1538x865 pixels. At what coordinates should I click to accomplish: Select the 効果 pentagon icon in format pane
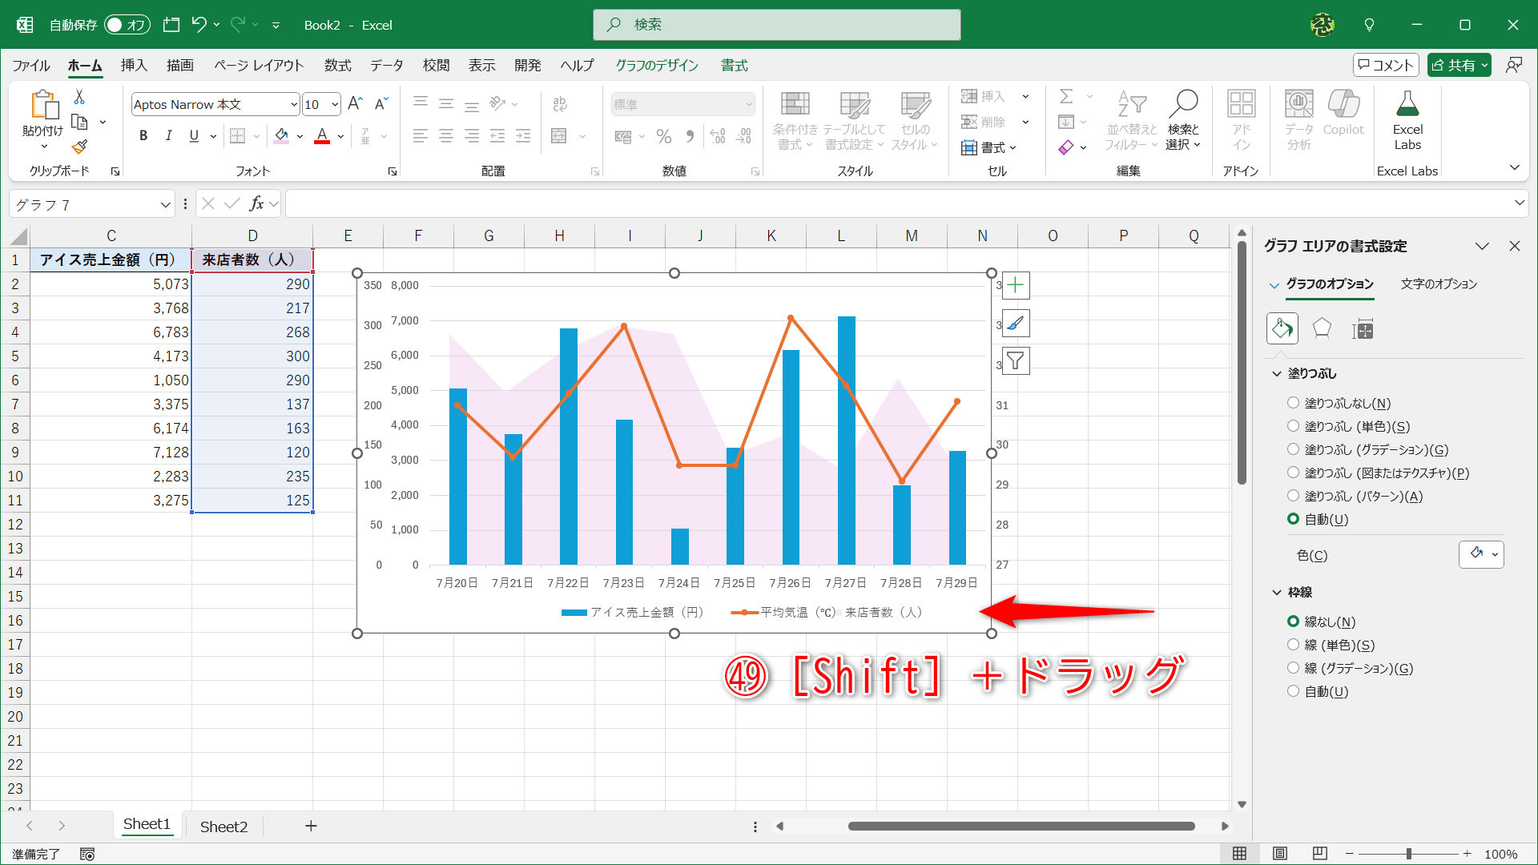1321,328
